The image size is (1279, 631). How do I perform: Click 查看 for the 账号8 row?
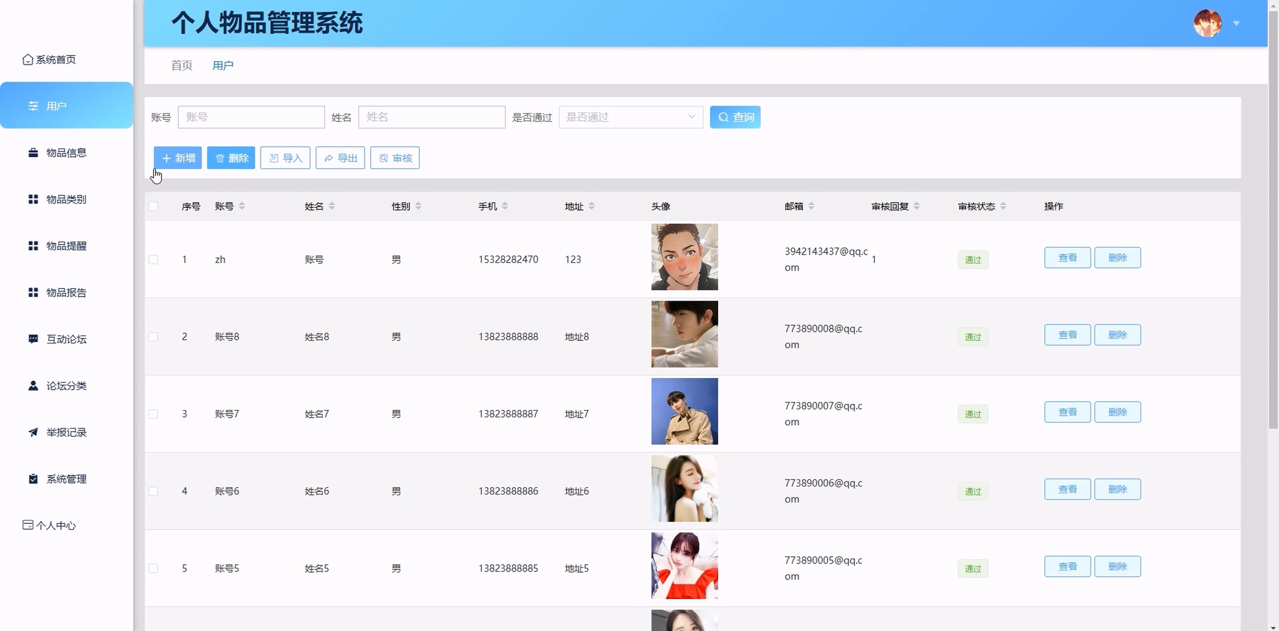tap(1067, 335)
